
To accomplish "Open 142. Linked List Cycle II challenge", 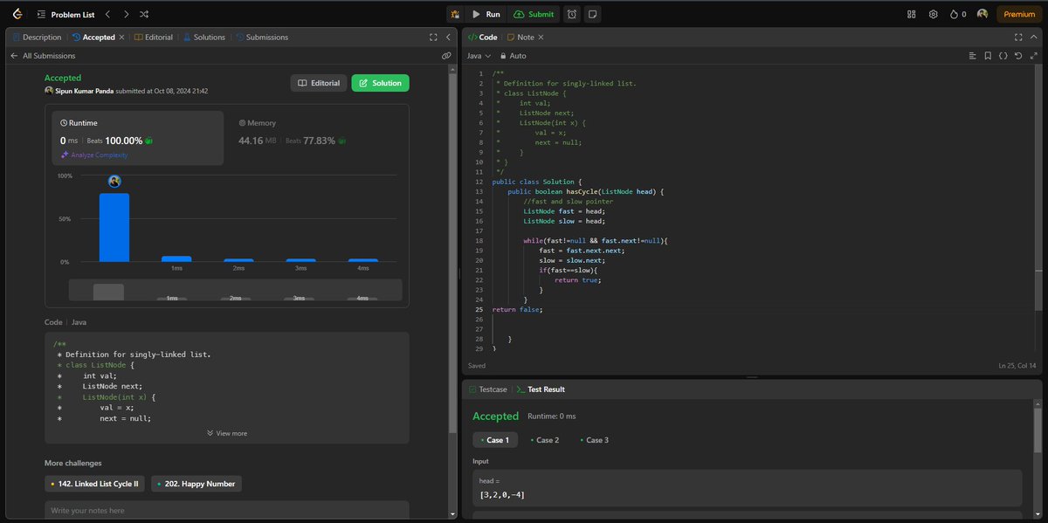I will [x=95, y=483].
